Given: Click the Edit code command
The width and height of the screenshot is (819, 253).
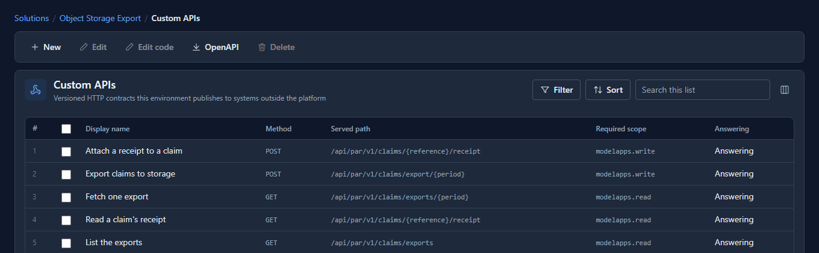Looking at the screenshot, I should 150,47.
